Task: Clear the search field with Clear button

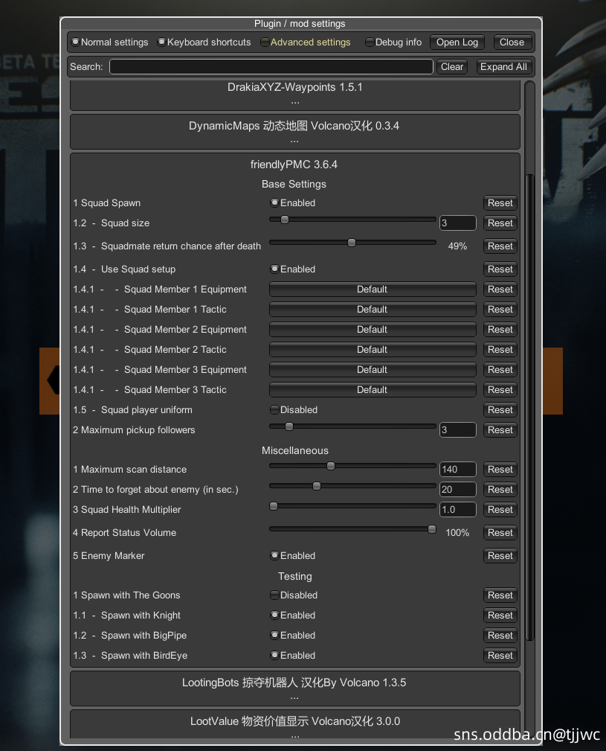Action: point(451,67)
